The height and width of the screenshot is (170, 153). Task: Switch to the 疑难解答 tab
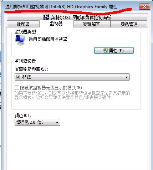pyautogui.click(x=92, y=24)
